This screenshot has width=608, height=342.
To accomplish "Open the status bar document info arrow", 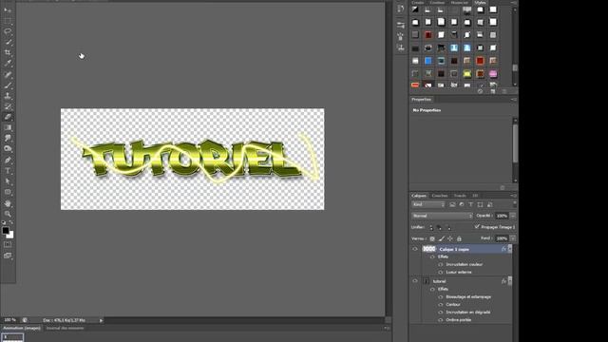I will 101,320.
